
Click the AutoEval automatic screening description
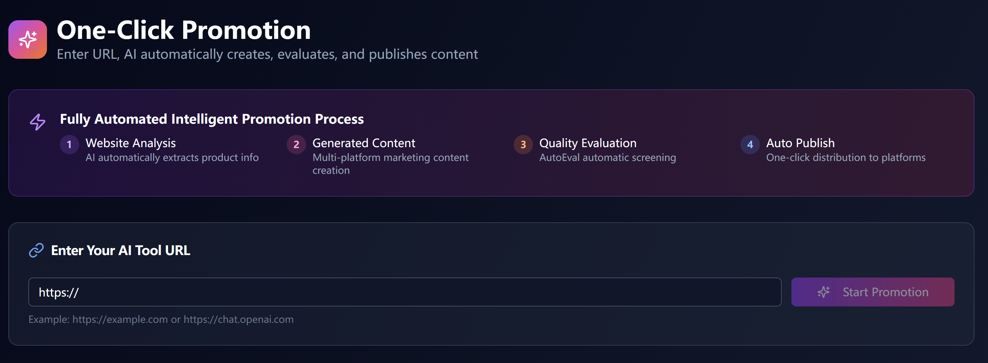tap(608, 157)
